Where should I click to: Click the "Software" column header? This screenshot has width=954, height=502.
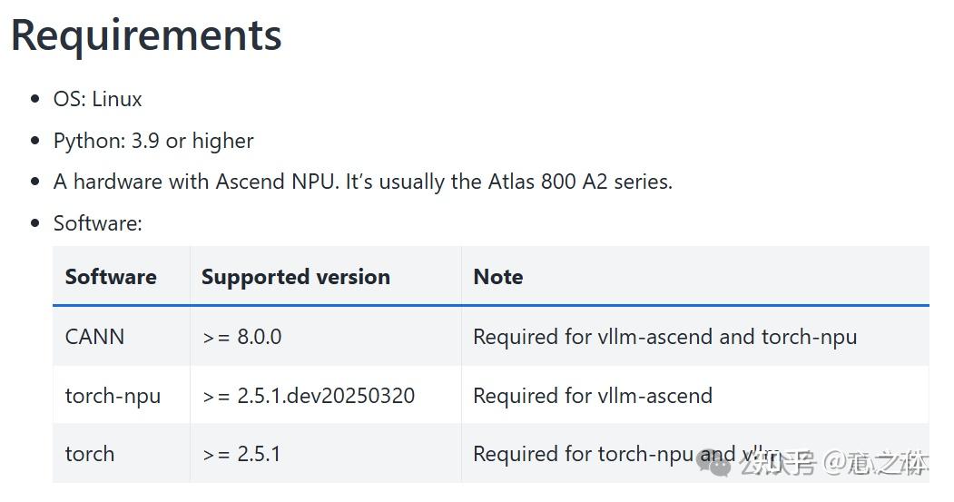click(x=111, y=277)
